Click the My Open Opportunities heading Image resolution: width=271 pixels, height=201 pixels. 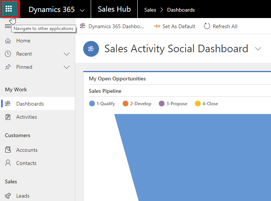[x=117, y=79]
